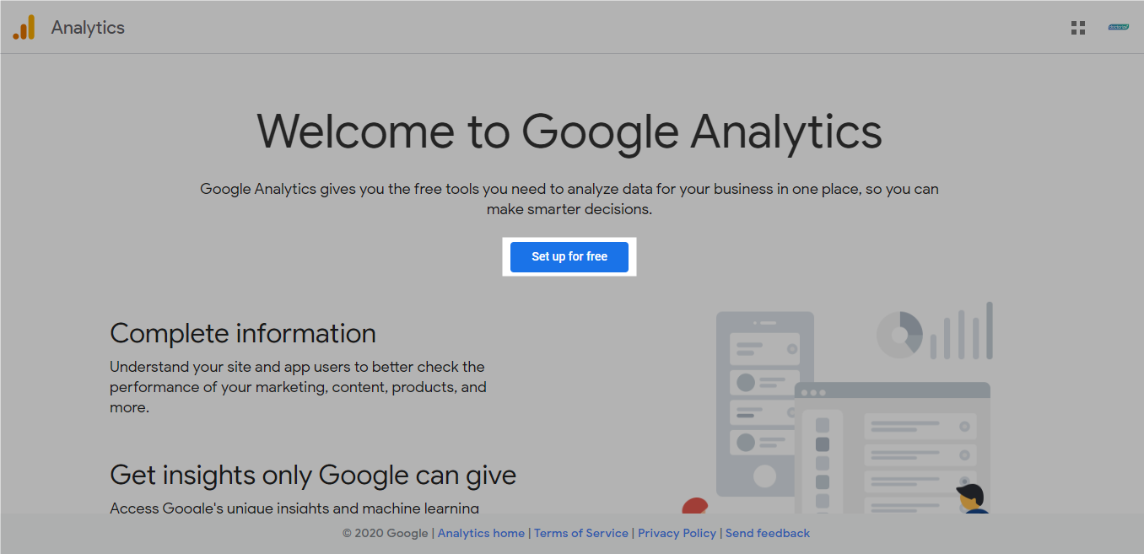The height and width of the screenshot is (554, 1144).
Task: Open the Google apps grid menu
Action: (x=1077, y=28)
